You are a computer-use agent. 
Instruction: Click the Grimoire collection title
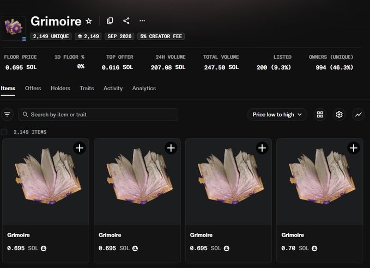coord(56,21)
